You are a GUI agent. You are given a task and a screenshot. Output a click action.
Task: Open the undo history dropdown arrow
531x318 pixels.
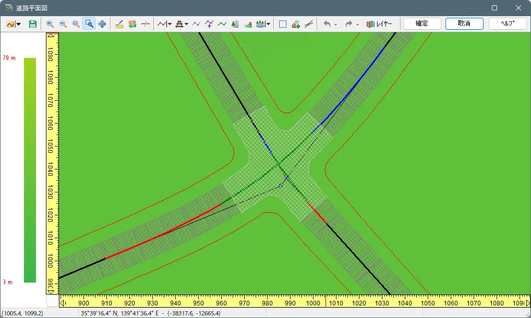point(335,25)
